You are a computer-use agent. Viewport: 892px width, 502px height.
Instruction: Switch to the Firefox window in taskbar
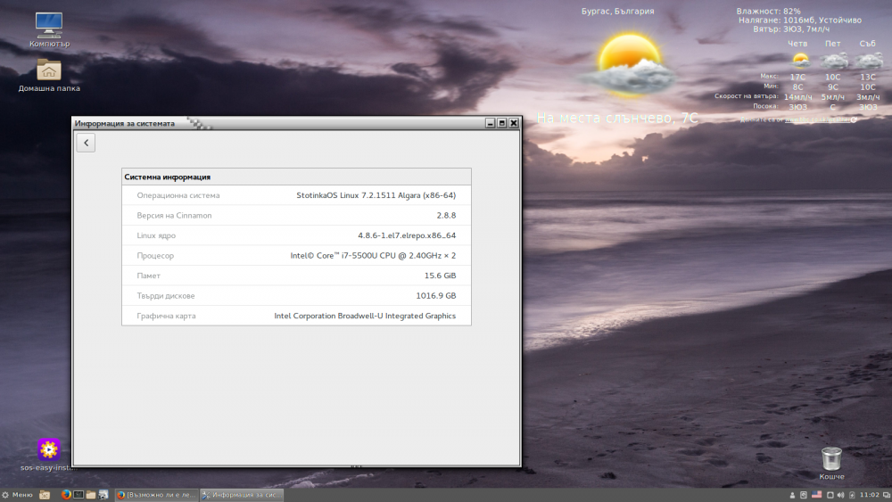pyautogui.click(x=156, y=495)
